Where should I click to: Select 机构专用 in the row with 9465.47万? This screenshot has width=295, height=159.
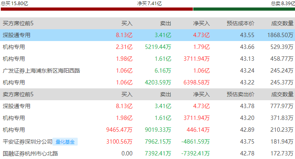tap(14, 130)
